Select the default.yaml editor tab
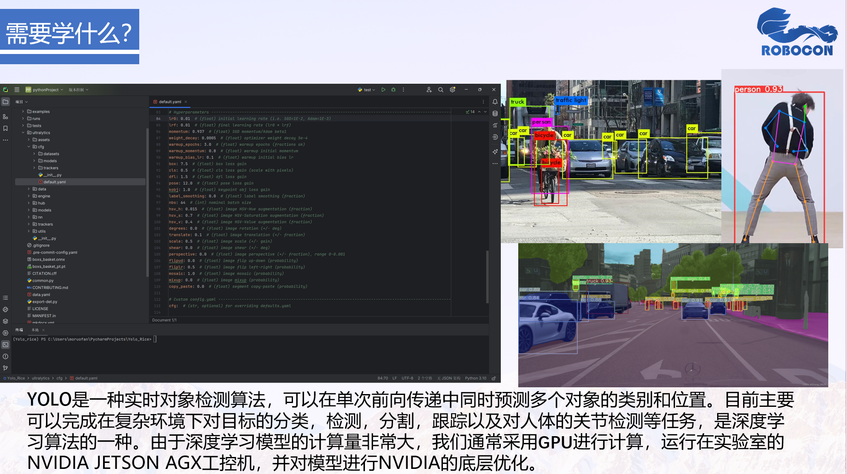This screenshot has width=847, height=474. (170, 102)
